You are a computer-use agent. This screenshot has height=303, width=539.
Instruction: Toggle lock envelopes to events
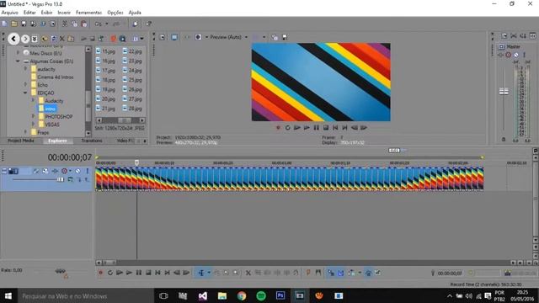pyautogui.click(x=368, y=273)
